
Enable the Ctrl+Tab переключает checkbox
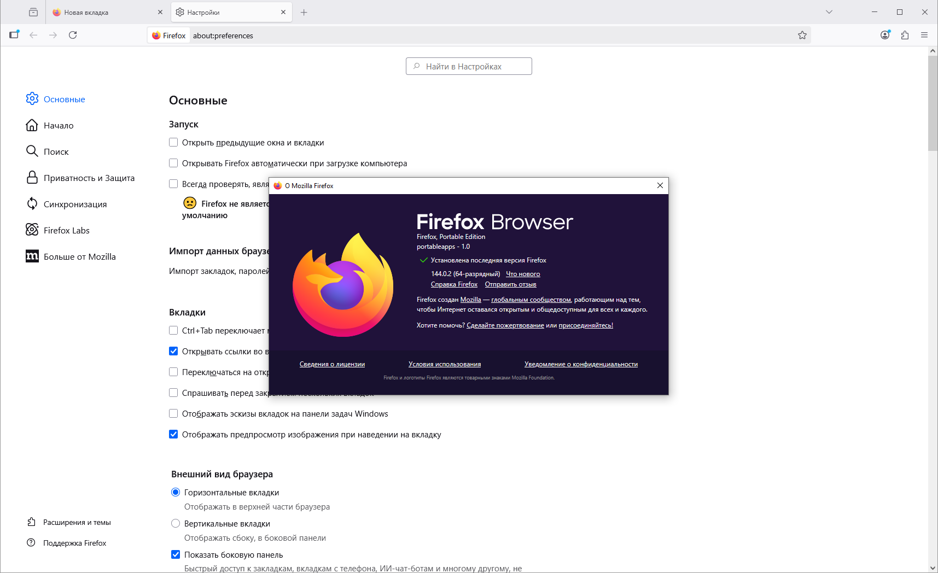[x=173, y=330]
